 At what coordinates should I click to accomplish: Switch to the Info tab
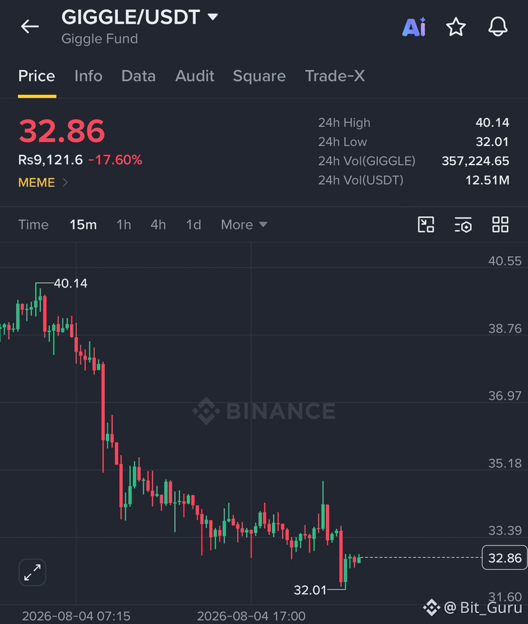point(89,76)
